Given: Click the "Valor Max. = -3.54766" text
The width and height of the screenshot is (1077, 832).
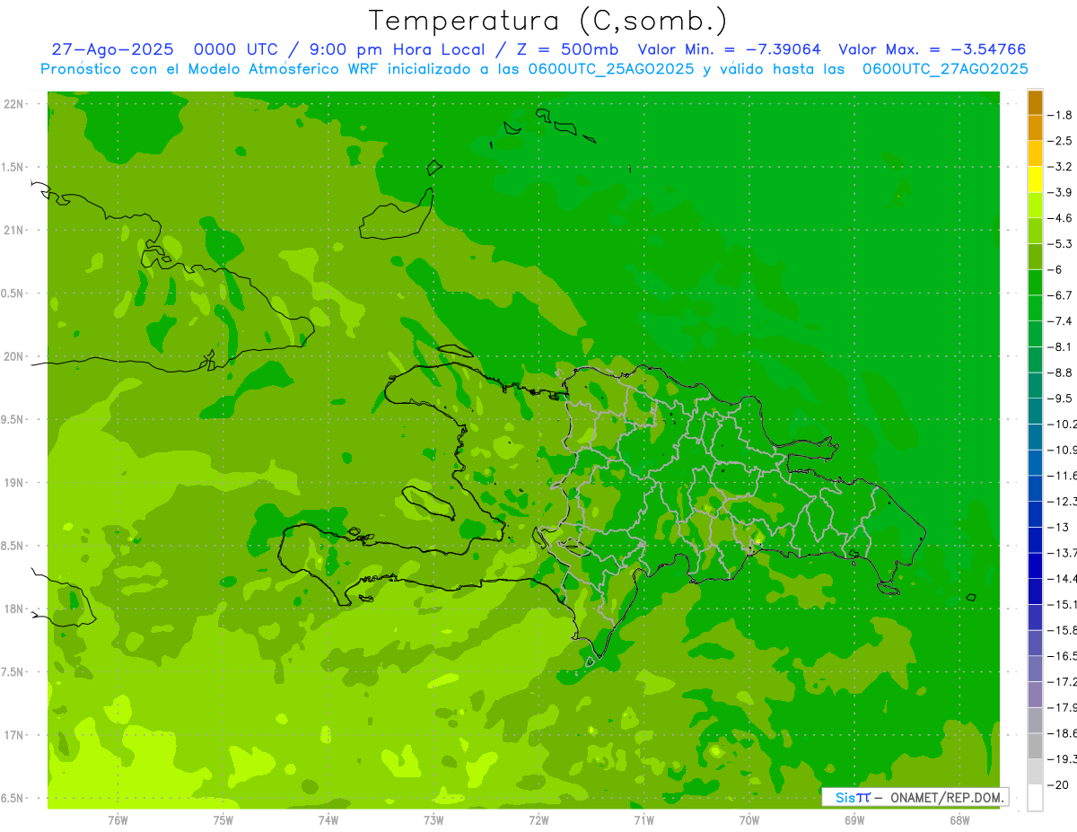Looking at the screenshot, I should pos(932,49).
